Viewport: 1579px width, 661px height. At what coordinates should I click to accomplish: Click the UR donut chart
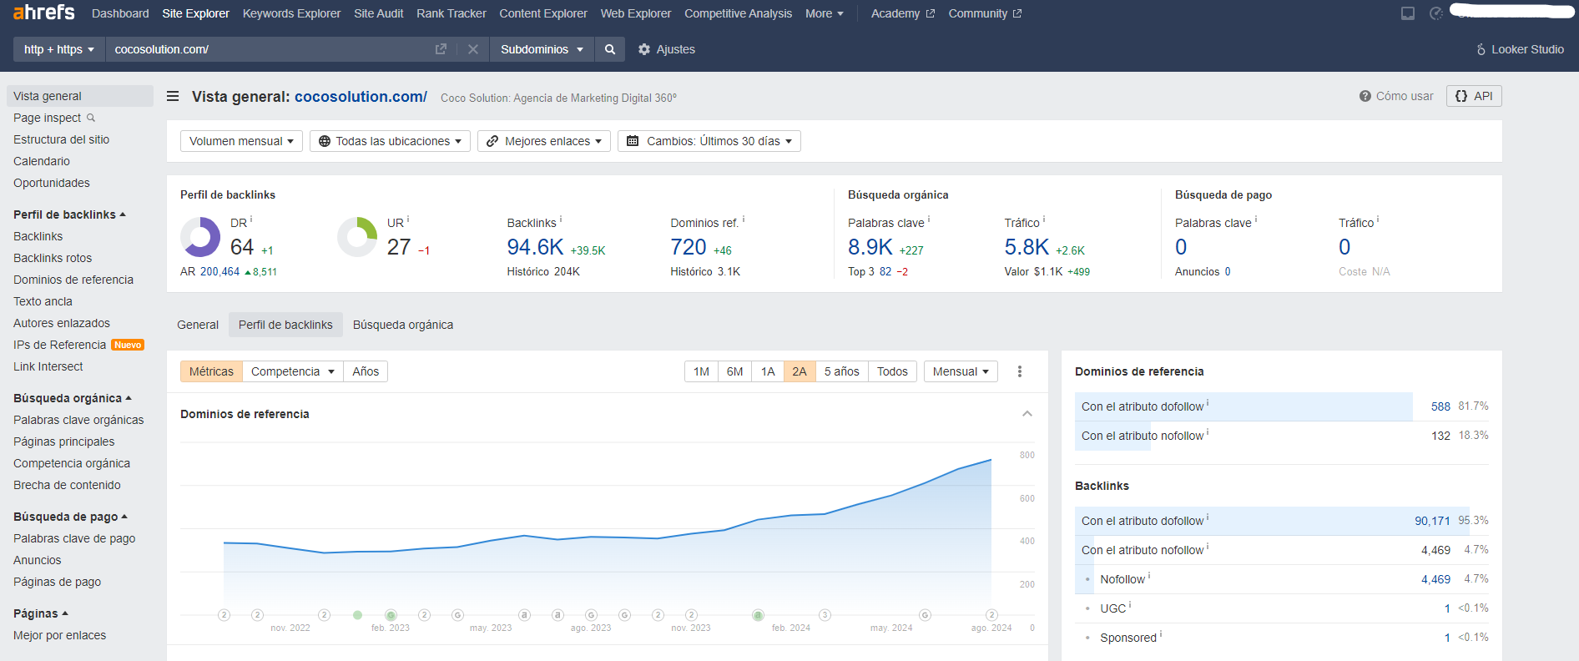click(x=357, y=237)
